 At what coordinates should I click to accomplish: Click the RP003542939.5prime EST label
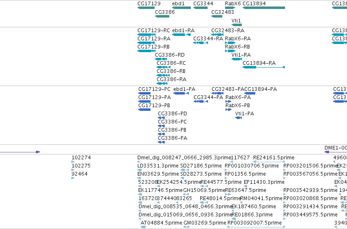click(x=310, y=191)
